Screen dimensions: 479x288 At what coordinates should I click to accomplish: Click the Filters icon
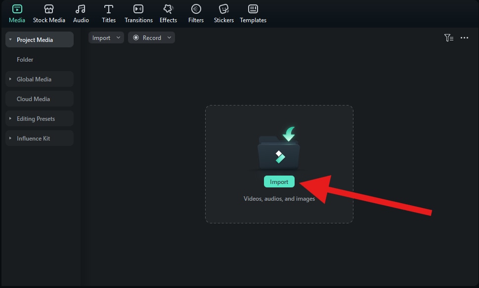[x=196, y=12]
